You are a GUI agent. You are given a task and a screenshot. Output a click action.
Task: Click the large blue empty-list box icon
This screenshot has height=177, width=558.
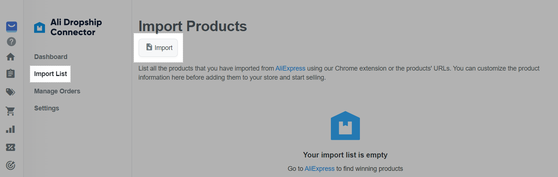[x=345, y=126]
